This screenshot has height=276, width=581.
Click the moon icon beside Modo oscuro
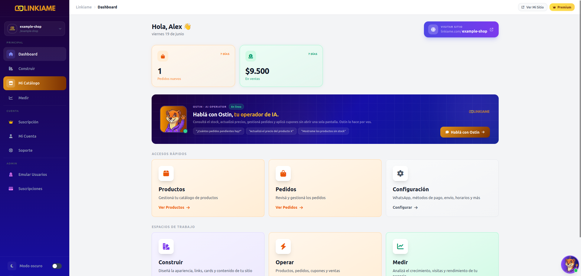tap(12, 266)
